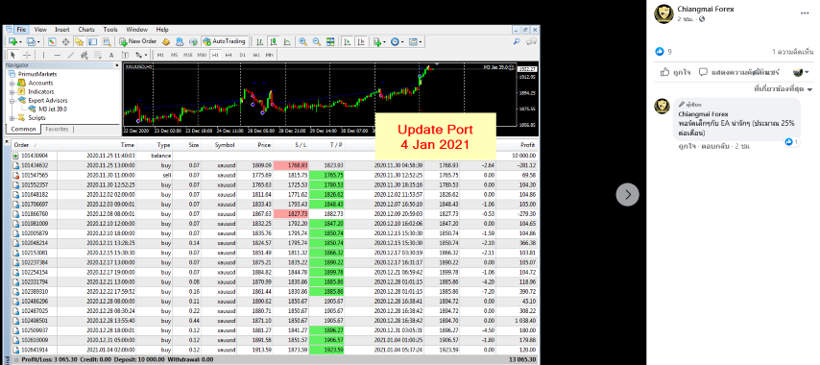Toggle Chart Shift
The width and height of the screenshot is (820, 365).
pos(361,42)
